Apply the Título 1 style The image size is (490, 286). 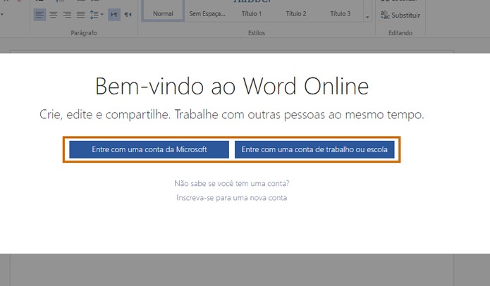click(251, 11)
